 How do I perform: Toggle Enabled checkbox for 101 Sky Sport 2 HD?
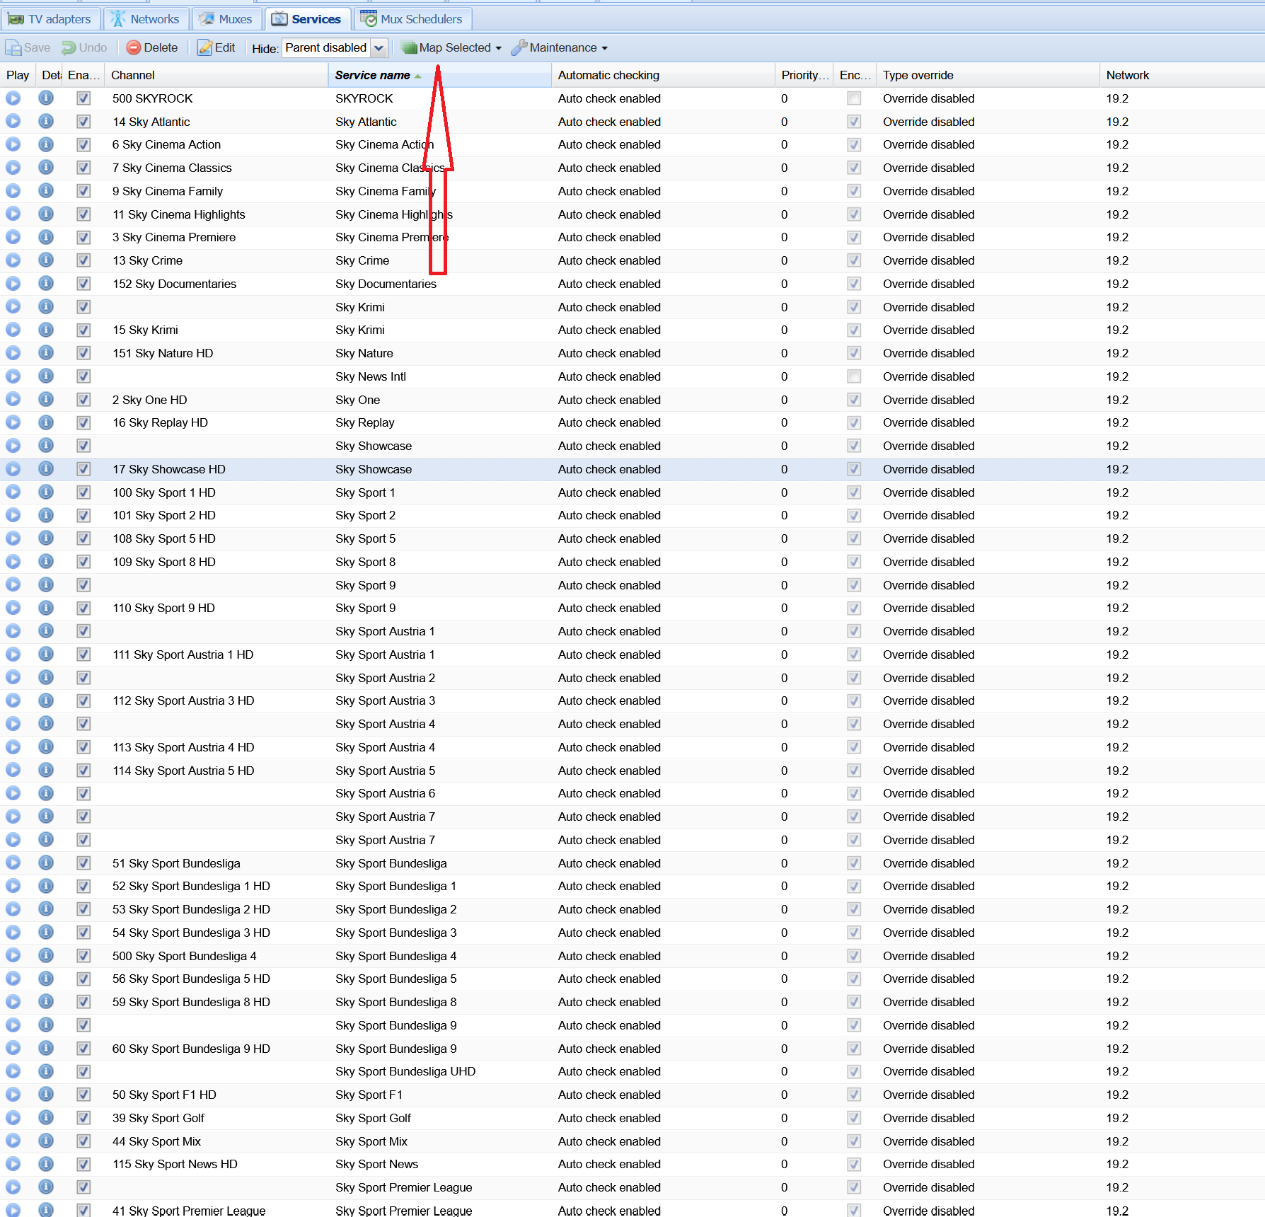tap(83, 515)
